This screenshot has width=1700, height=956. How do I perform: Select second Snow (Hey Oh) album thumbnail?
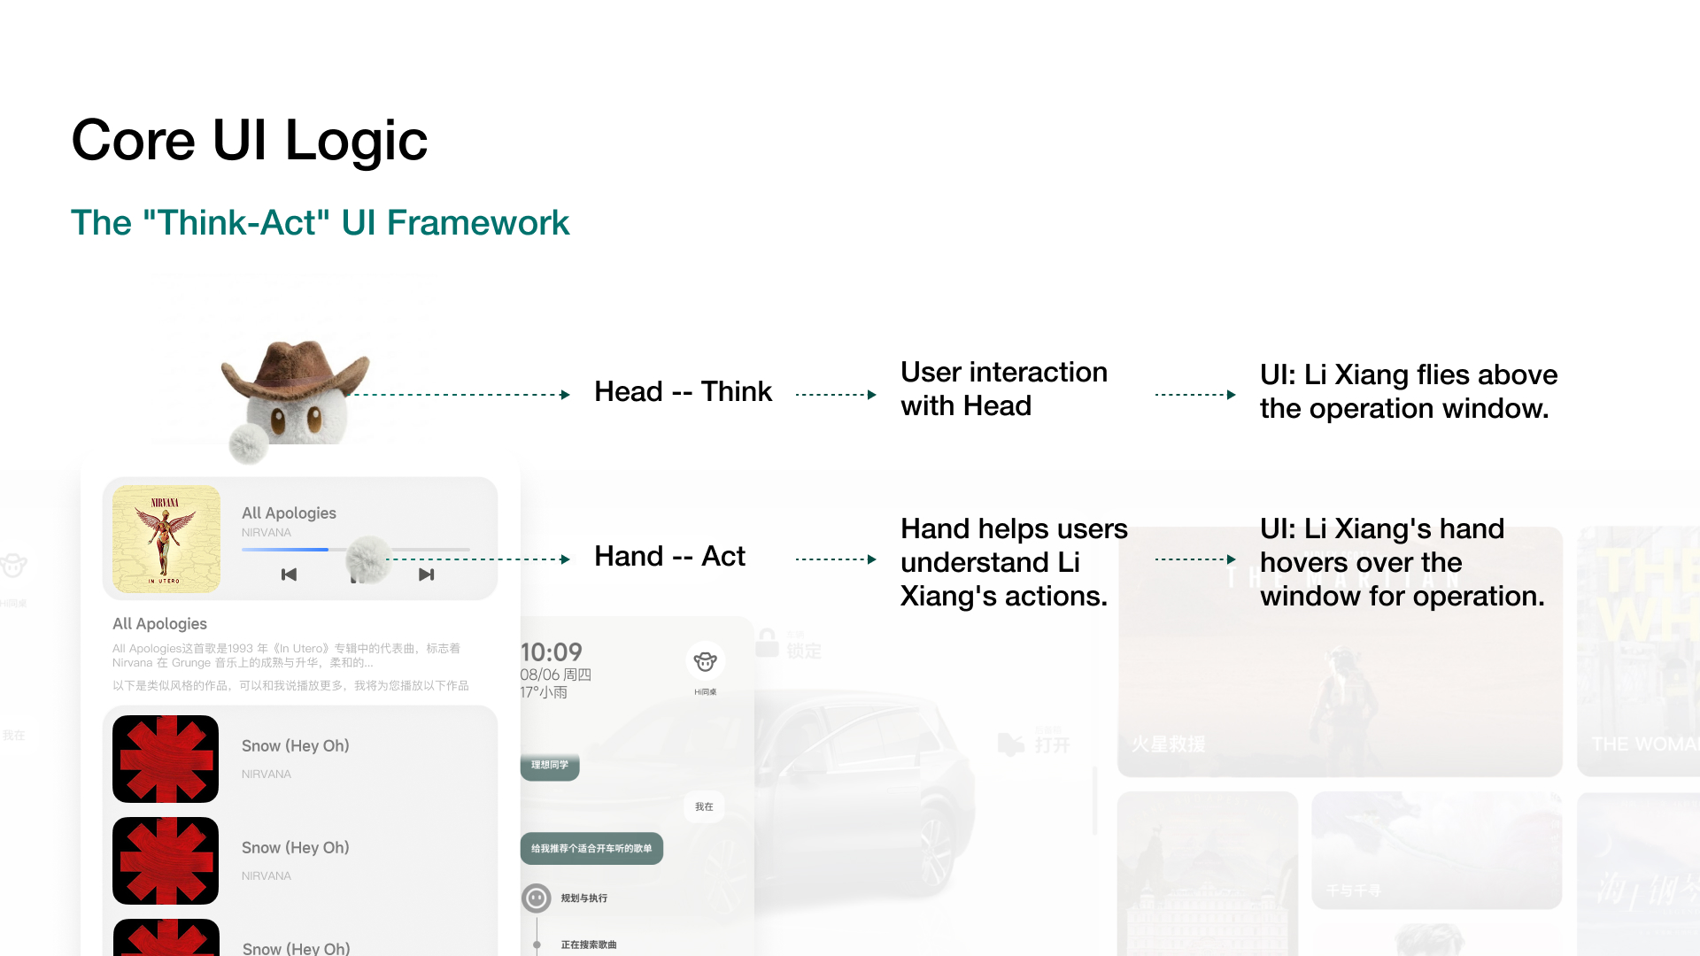(166, 860)
